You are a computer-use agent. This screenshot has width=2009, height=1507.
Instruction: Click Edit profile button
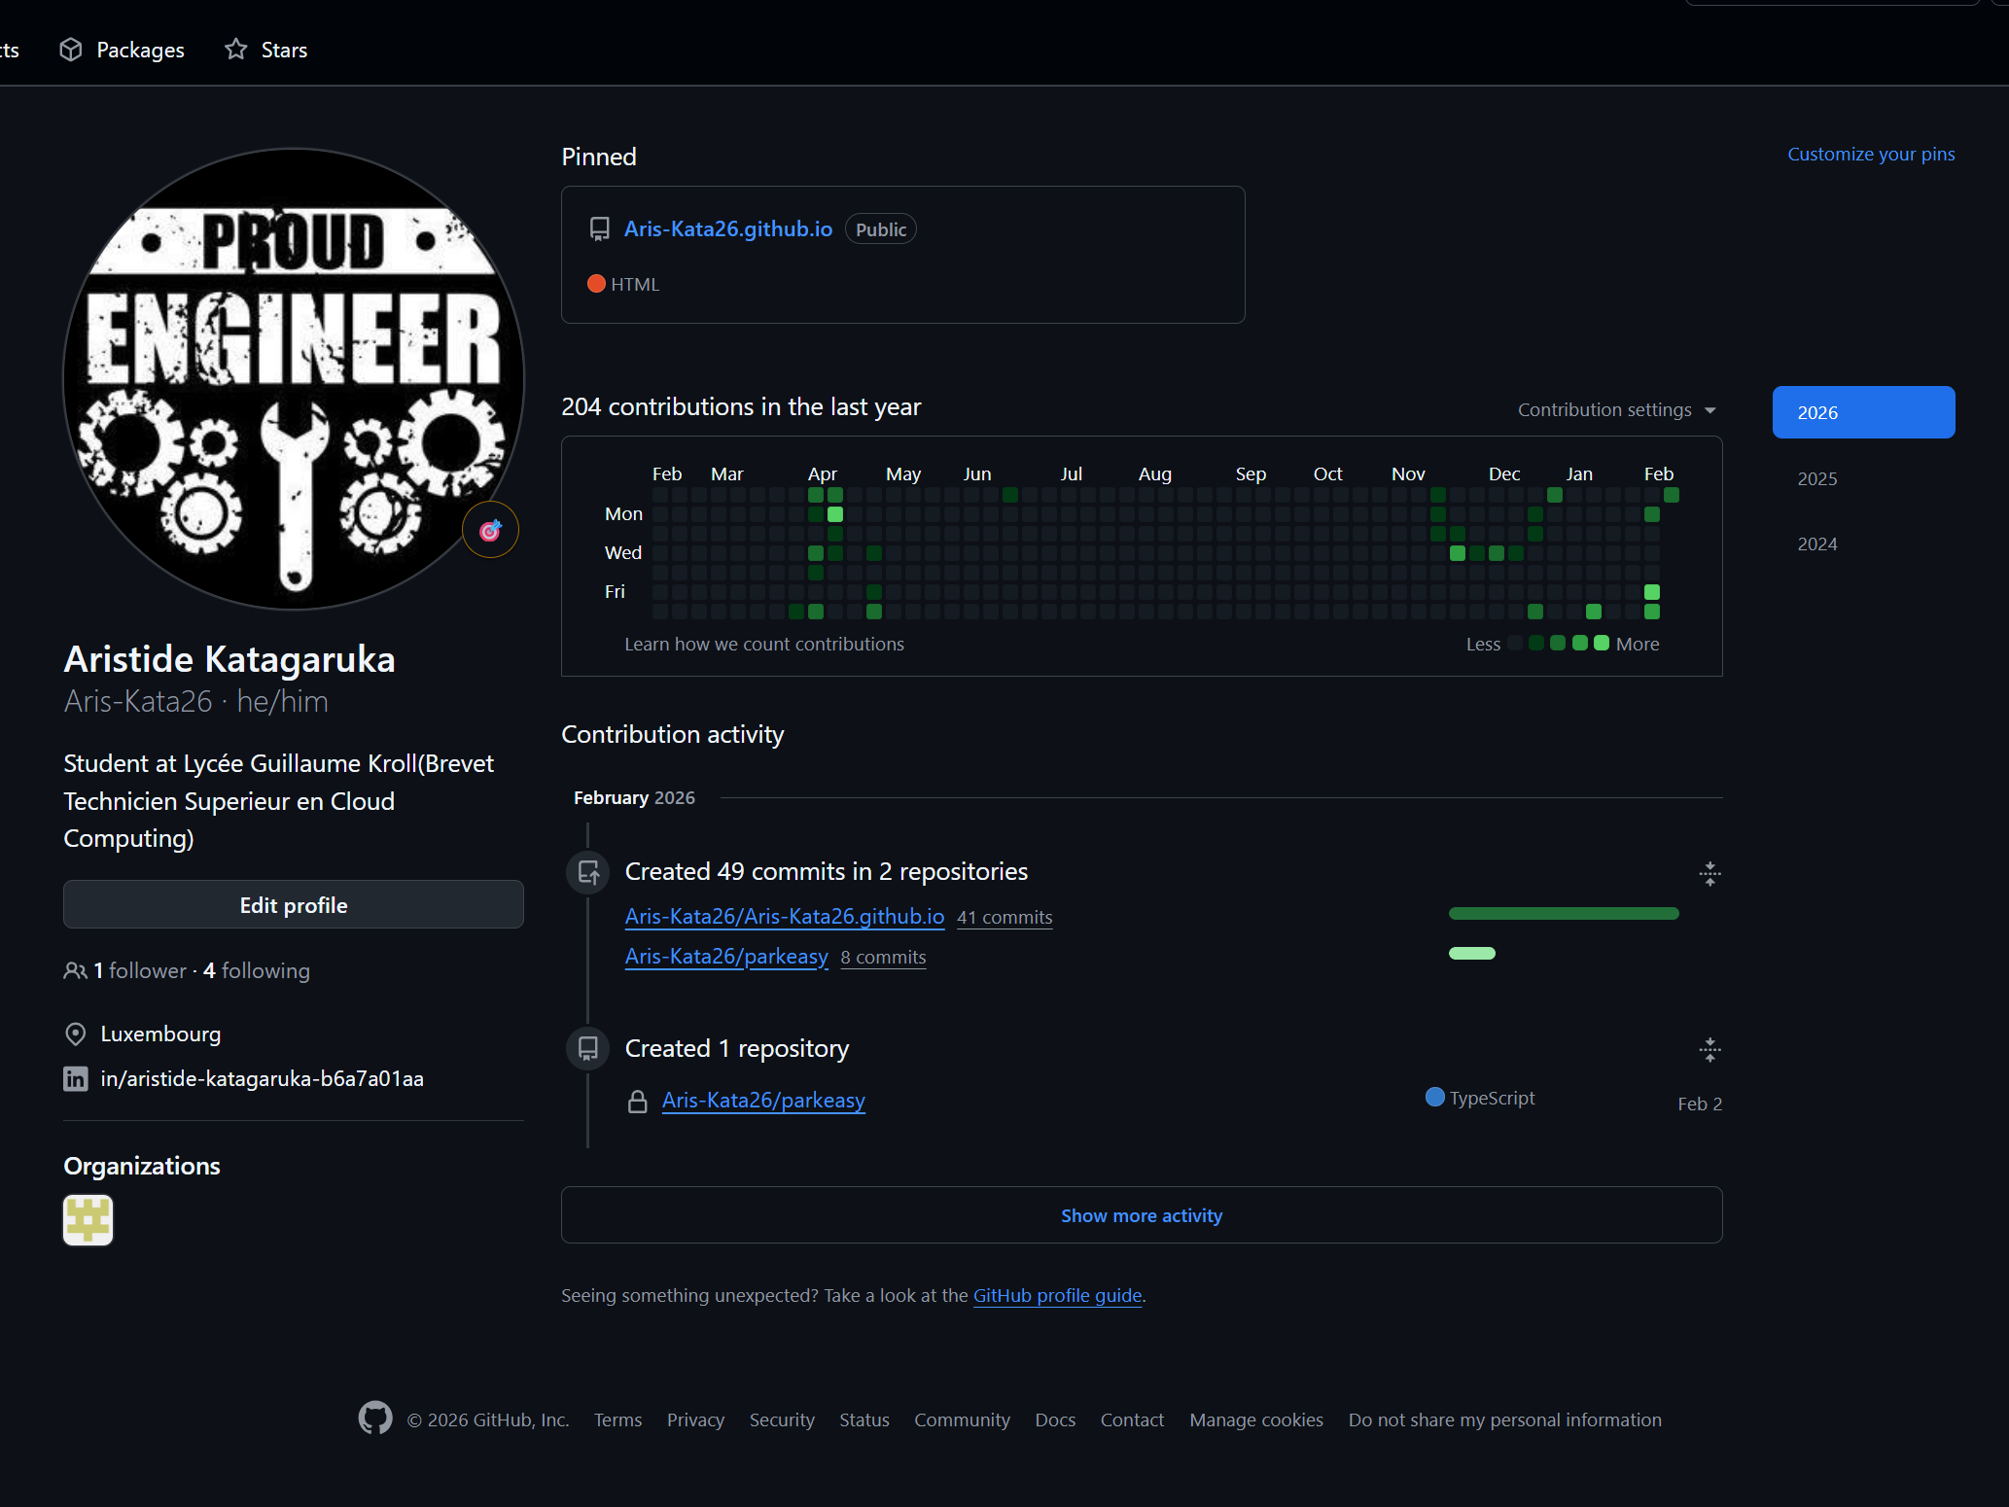pos(294,904)
